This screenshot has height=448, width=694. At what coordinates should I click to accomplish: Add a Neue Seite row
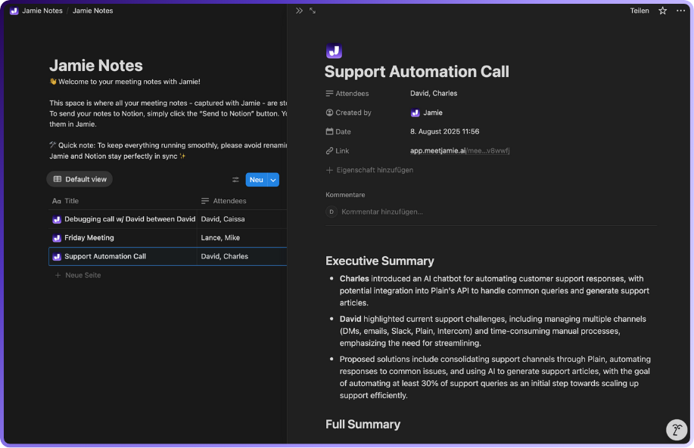(x=78, y=275)
